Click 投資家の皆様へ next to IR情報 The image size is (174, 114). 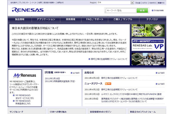60,72
